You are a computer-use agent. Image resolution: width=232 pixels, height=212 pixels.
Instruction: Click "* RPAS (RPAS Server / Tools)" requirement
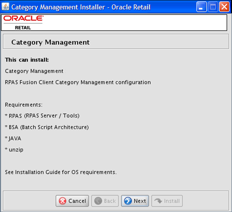[x=42, y=115]
